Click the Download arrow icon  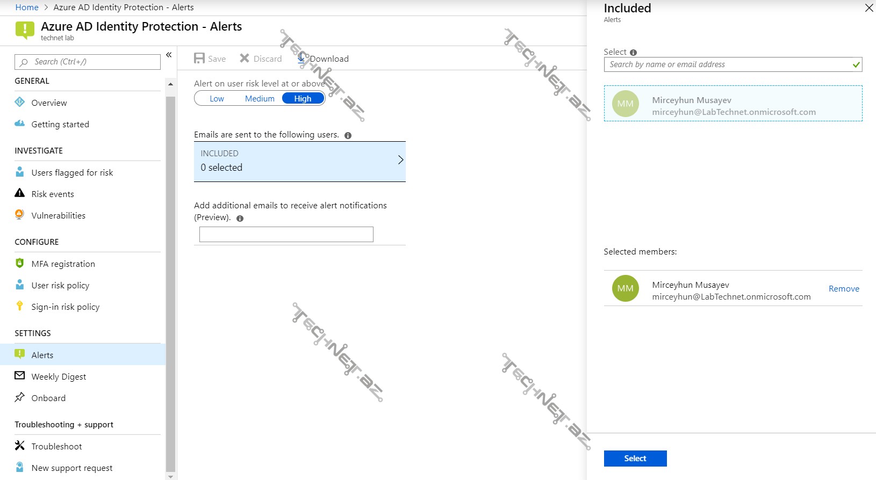pyautogui.click(x=302, y=59)
